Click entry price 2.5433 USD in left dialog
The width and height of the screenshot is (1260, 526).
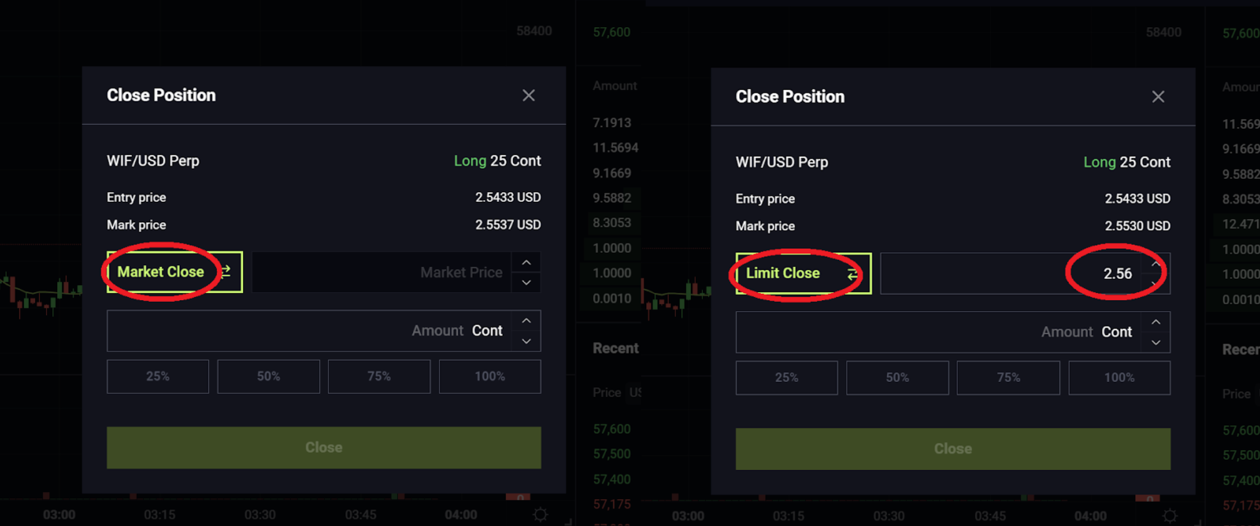click(508, 198)
